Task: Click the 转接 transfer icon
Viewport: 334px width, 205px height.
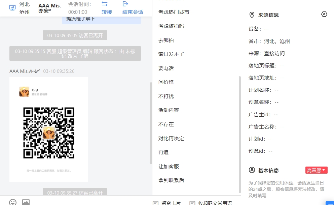Action: (x=105, y=4)
